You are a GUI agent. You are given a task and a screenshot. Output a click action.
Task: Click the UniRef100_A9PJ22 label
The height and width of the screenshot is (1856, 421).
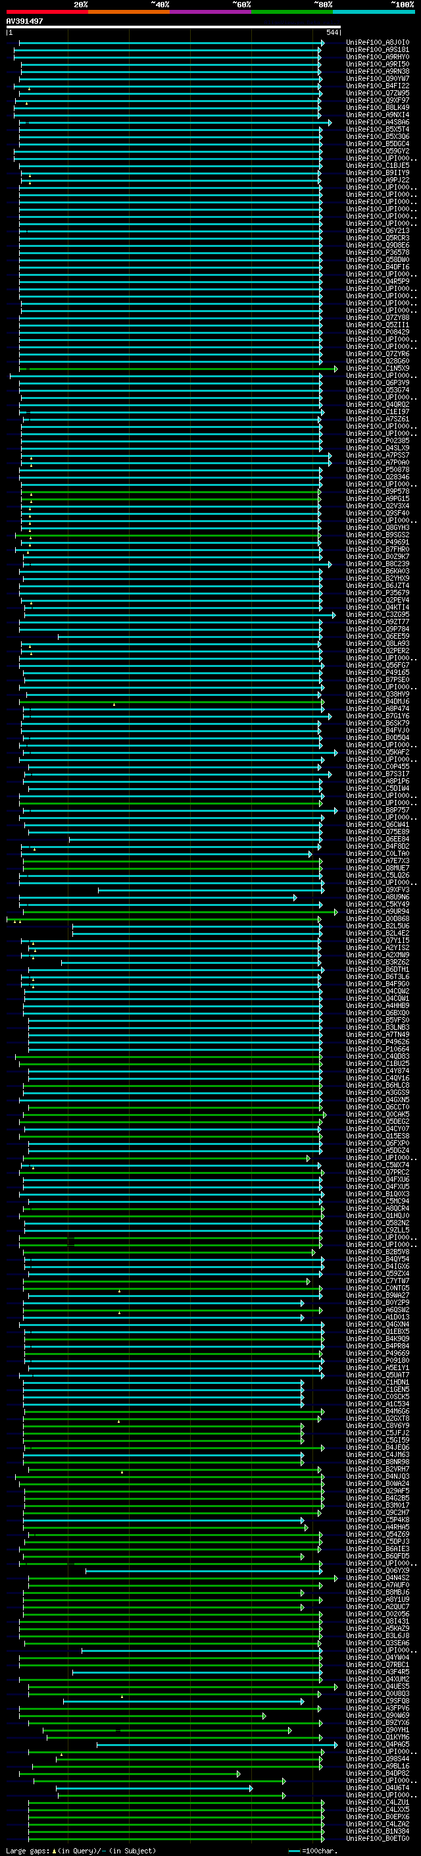pyautogui.click(x=378, y=180)
